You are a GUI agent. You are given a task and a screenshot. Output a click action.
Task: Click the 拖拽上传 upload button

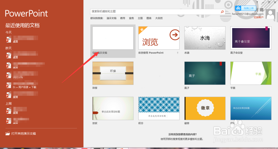pyautogui.click(x=248, y=8)
